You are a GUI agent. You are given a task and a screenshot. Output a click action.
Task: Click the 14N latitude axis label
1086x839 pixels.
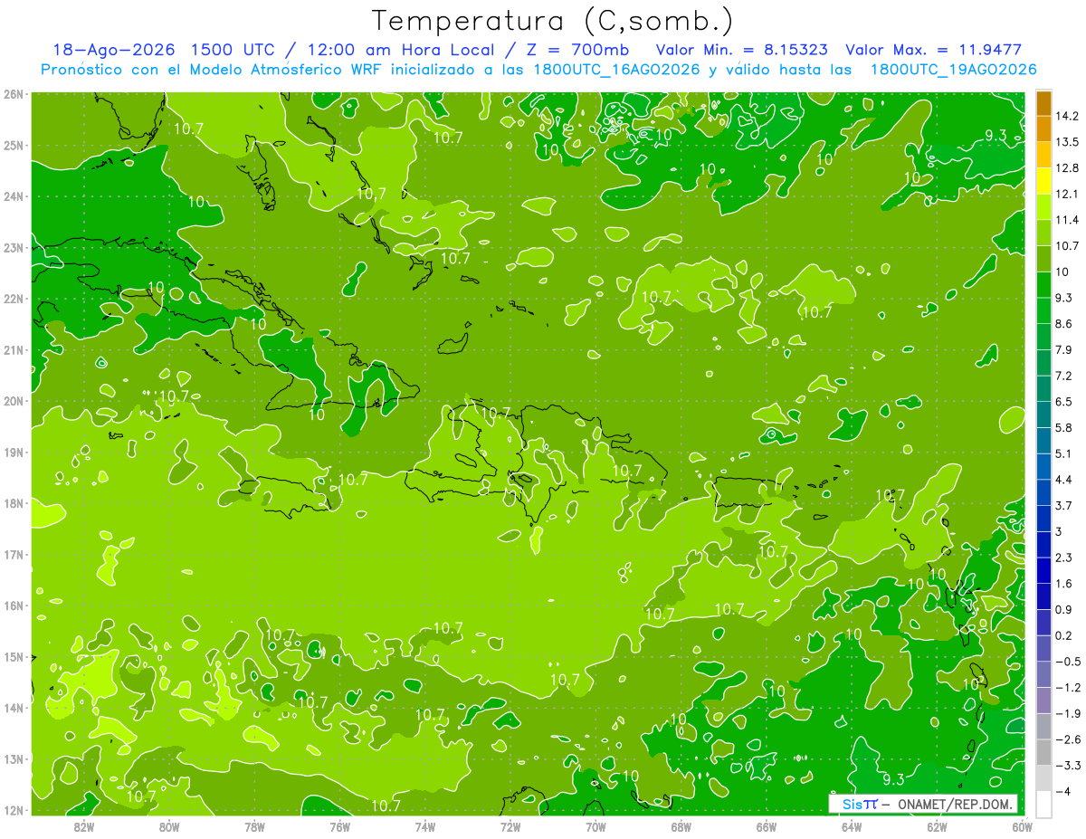(14, 708)
